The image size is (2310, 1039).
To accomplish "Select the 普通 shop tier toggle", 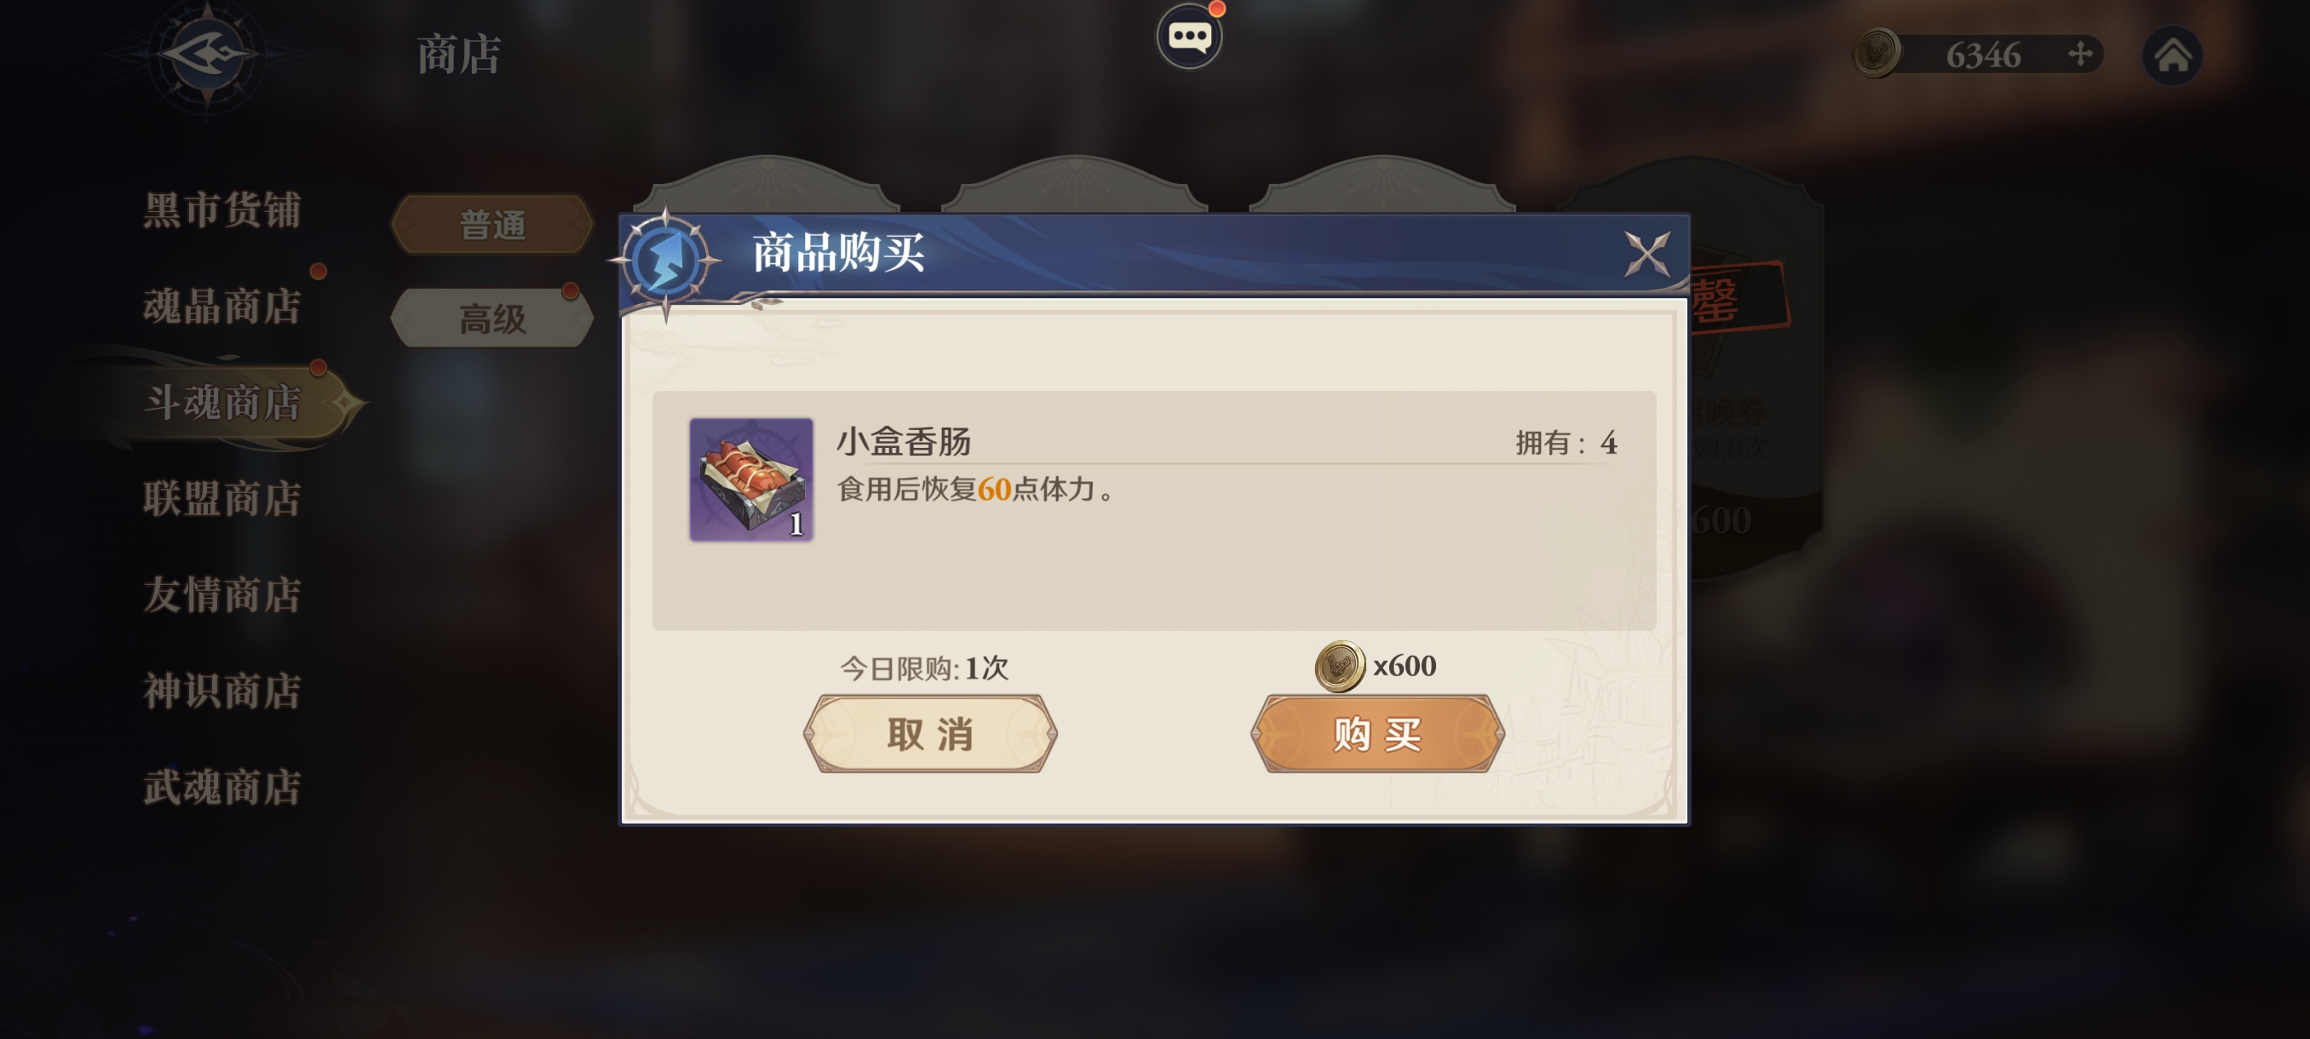I will point(492,224).
